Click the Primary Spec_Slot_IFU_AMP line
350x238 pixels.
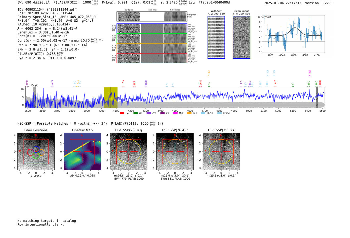pos(57,17)
